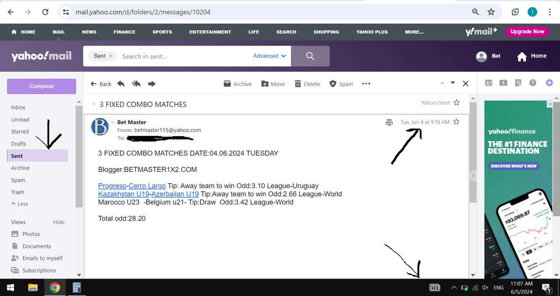560x296 pixels.
Task: Click the Forward arrow icon
Action: pos(152,84)
